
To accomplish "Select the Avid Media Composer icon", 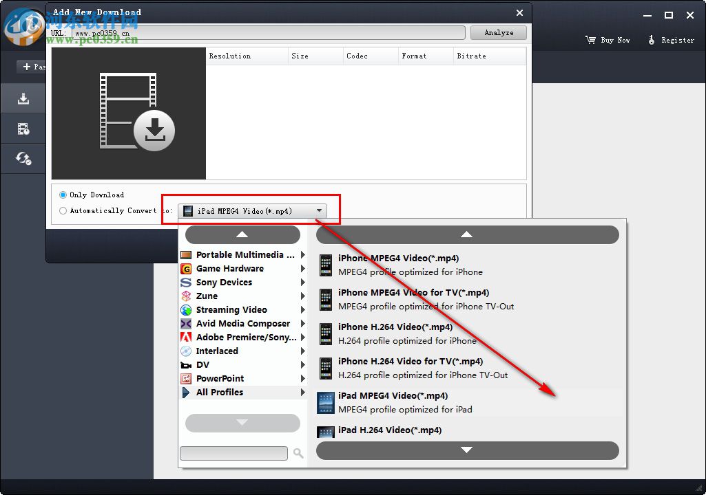I will pos(185,323).
